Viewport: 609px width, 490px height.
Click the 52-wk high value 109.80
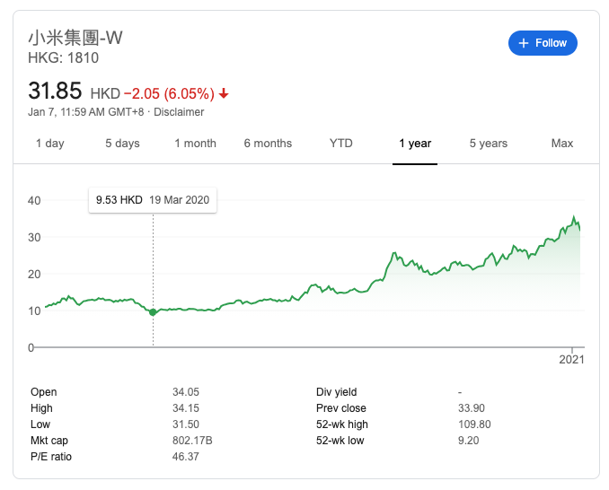coord(474,424)
